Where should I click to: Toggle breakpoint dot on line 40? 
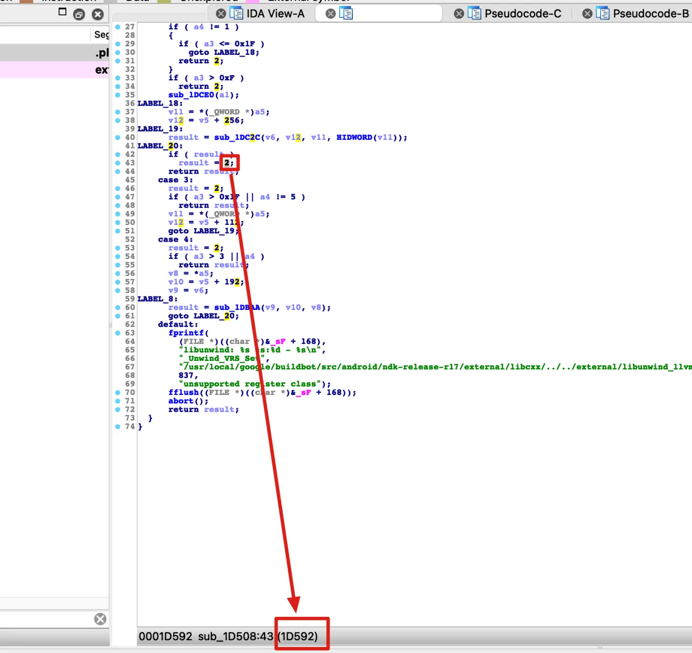(x=118, y=137)
